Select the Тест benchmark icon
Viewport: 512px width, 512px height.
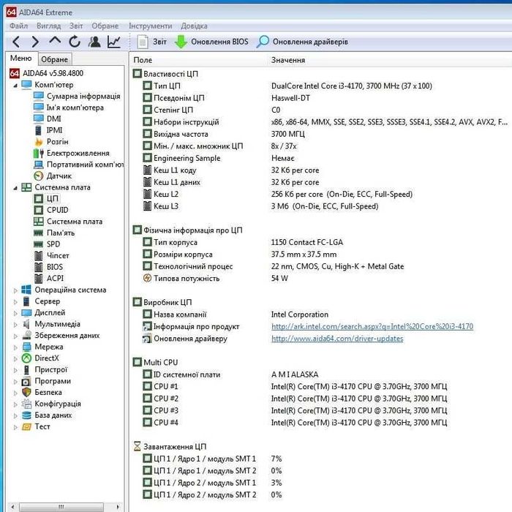click(x=26, y=426)
